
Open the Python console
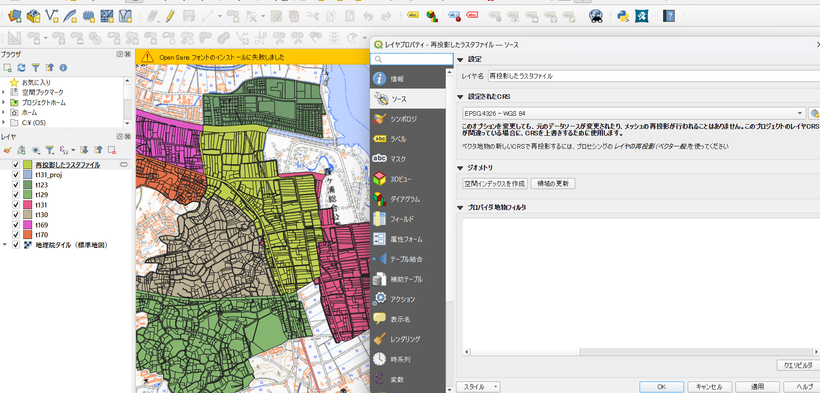[x=623, y=16]
